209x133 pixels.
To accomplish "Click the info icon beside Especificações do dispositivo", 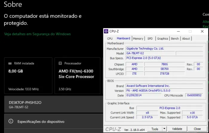I will point(11,121).
